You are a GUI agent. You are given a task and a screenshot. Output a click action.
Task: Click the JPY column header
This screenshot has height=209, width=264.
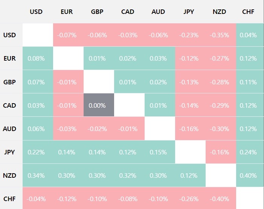click(189, 12)
